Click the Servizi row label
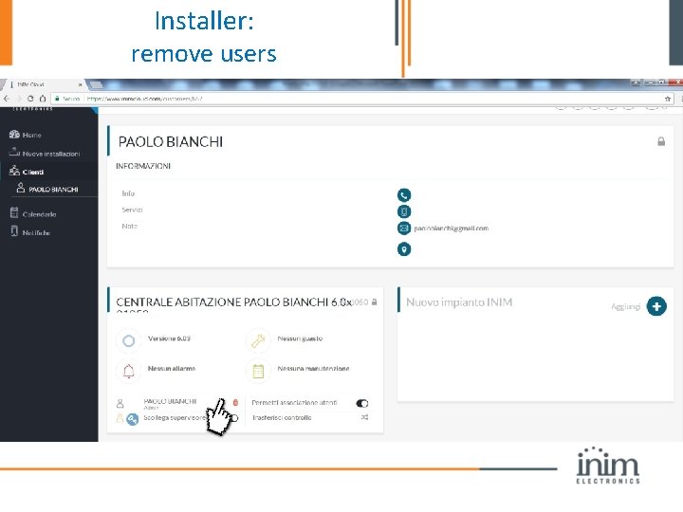Viewport: 683px width, 512px height. pyautogui.click(x=132, y=210)
